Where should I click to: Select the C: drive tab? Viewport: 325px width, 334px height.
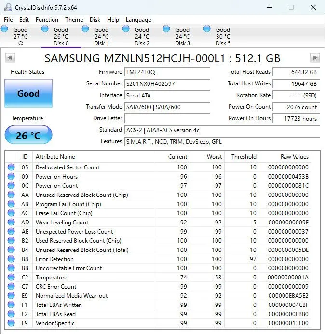point(20,36)
